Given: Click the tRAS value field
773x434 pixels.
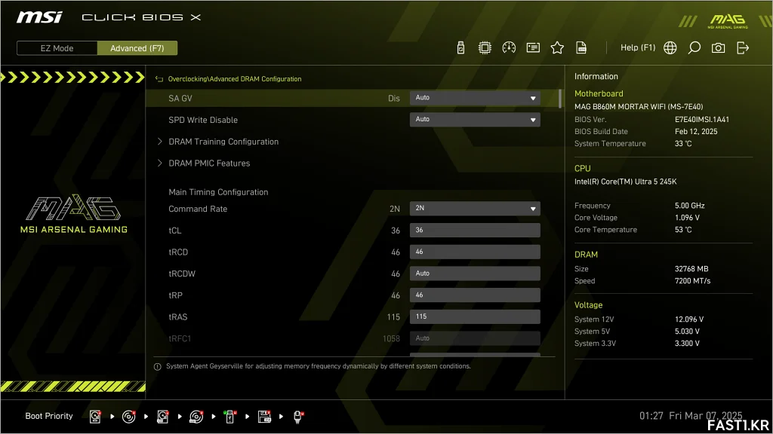Looking at the screenshot, I should (475, 316).
